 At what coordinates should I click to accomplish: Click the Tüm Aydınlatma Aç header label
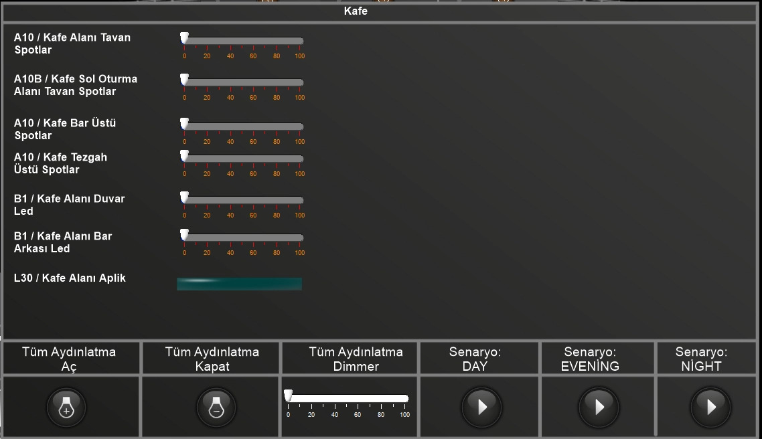click(x=69, y=359)
